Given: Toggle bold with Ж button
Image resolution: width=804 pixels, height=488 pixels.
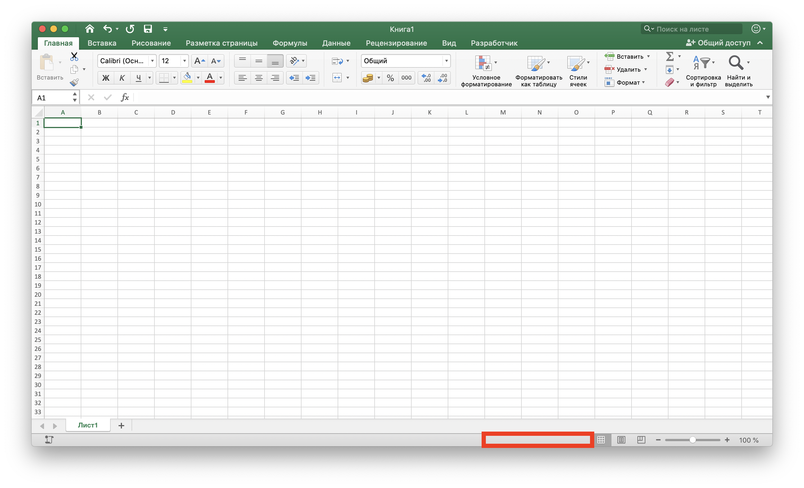Looking at the screenshot, I should click(x=106, y=78).
